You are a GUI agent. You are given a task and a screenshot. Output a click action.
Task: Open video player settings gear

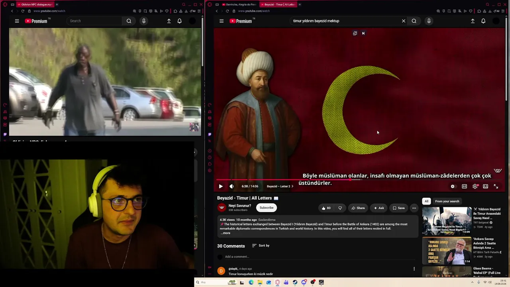[475, 186]
